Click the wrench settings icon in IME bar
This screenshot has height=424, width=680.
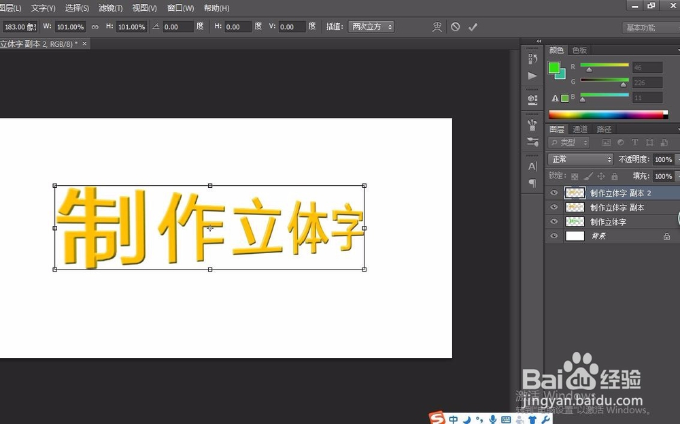tap(545, 419)
